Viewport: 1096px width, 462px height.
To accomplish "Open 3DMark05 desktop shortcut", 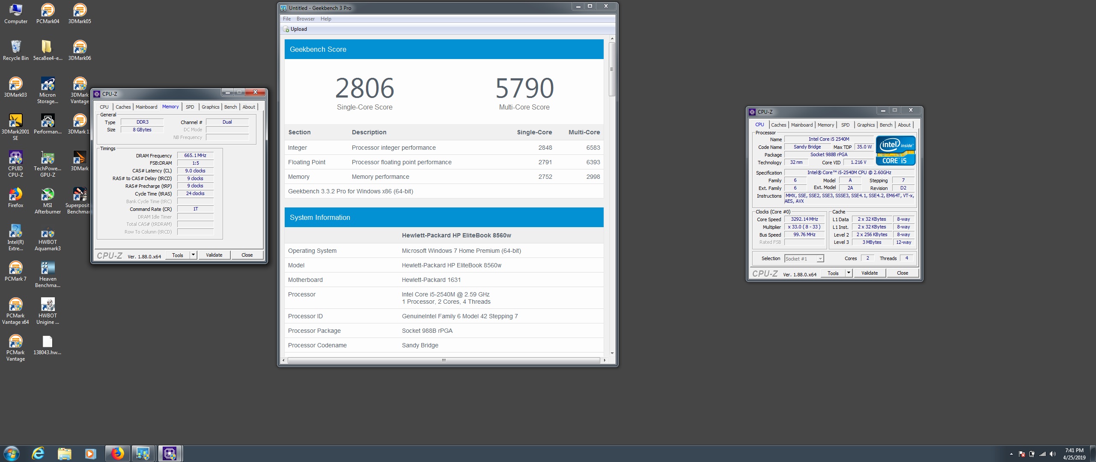I will coord(80,14).
